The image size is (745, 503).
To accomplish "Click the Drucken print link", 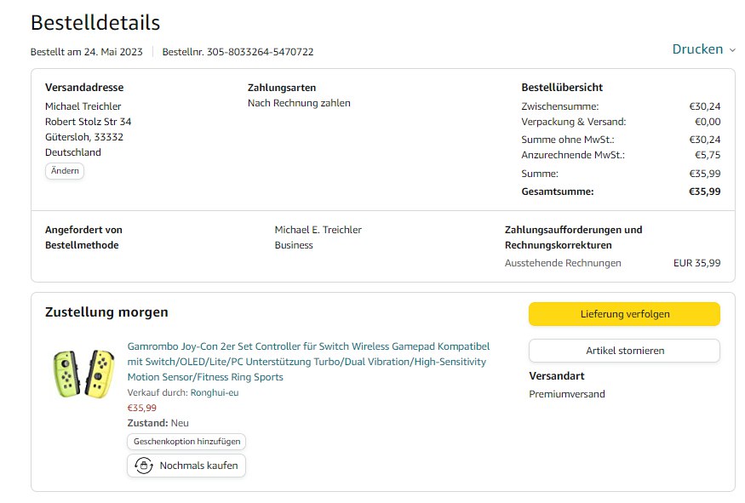I will (697, 49).
